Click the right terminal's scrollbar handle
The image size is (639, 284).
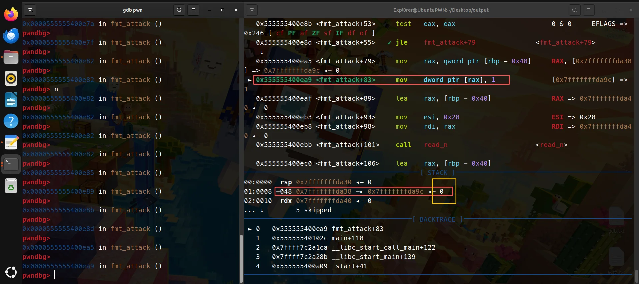click(x=636, y=276)
